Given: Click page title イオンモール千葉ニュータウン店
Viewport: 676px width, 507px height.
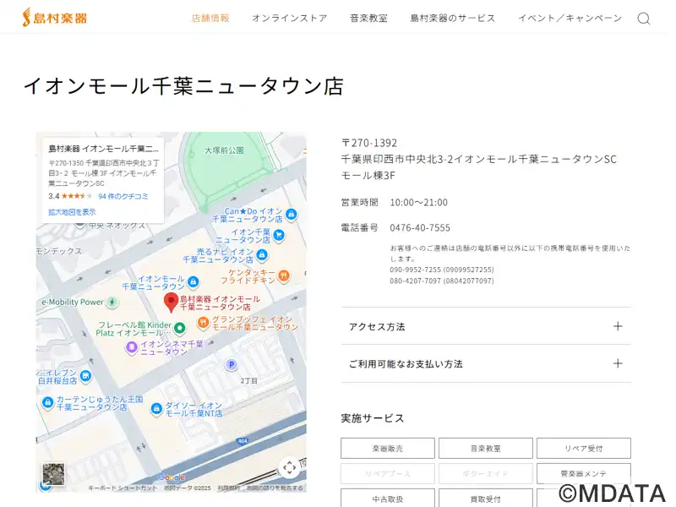Looking at the screenshot, I should (x=183, y=86).
